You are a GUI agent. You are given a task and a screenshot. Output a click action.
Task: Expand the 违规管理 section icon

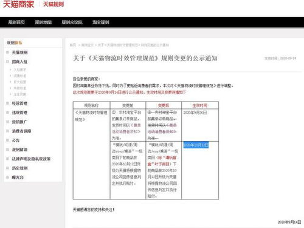coord(8,112)
